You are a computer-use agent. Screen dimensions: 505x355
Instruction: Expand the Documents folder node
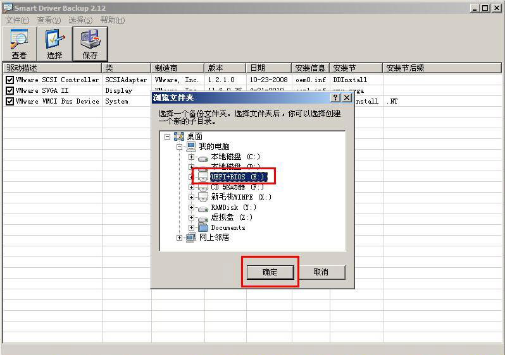click(x=191, y=227)
